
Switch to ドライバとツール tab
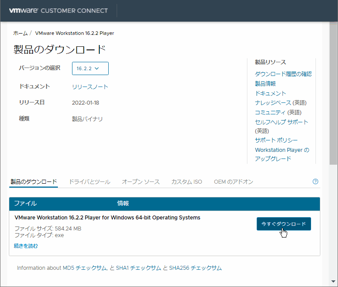pos(90,182)
